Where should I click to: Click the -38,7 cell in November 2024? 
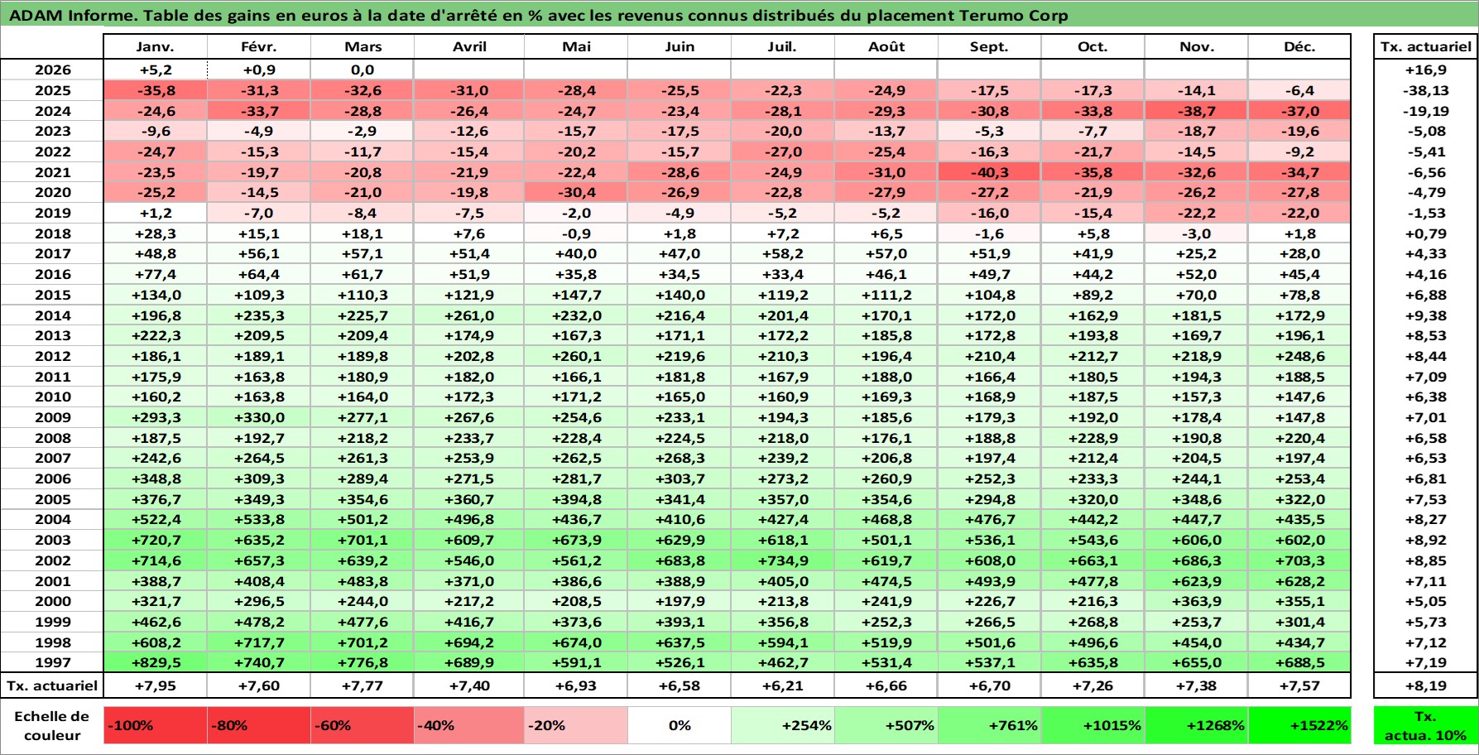1196,111
